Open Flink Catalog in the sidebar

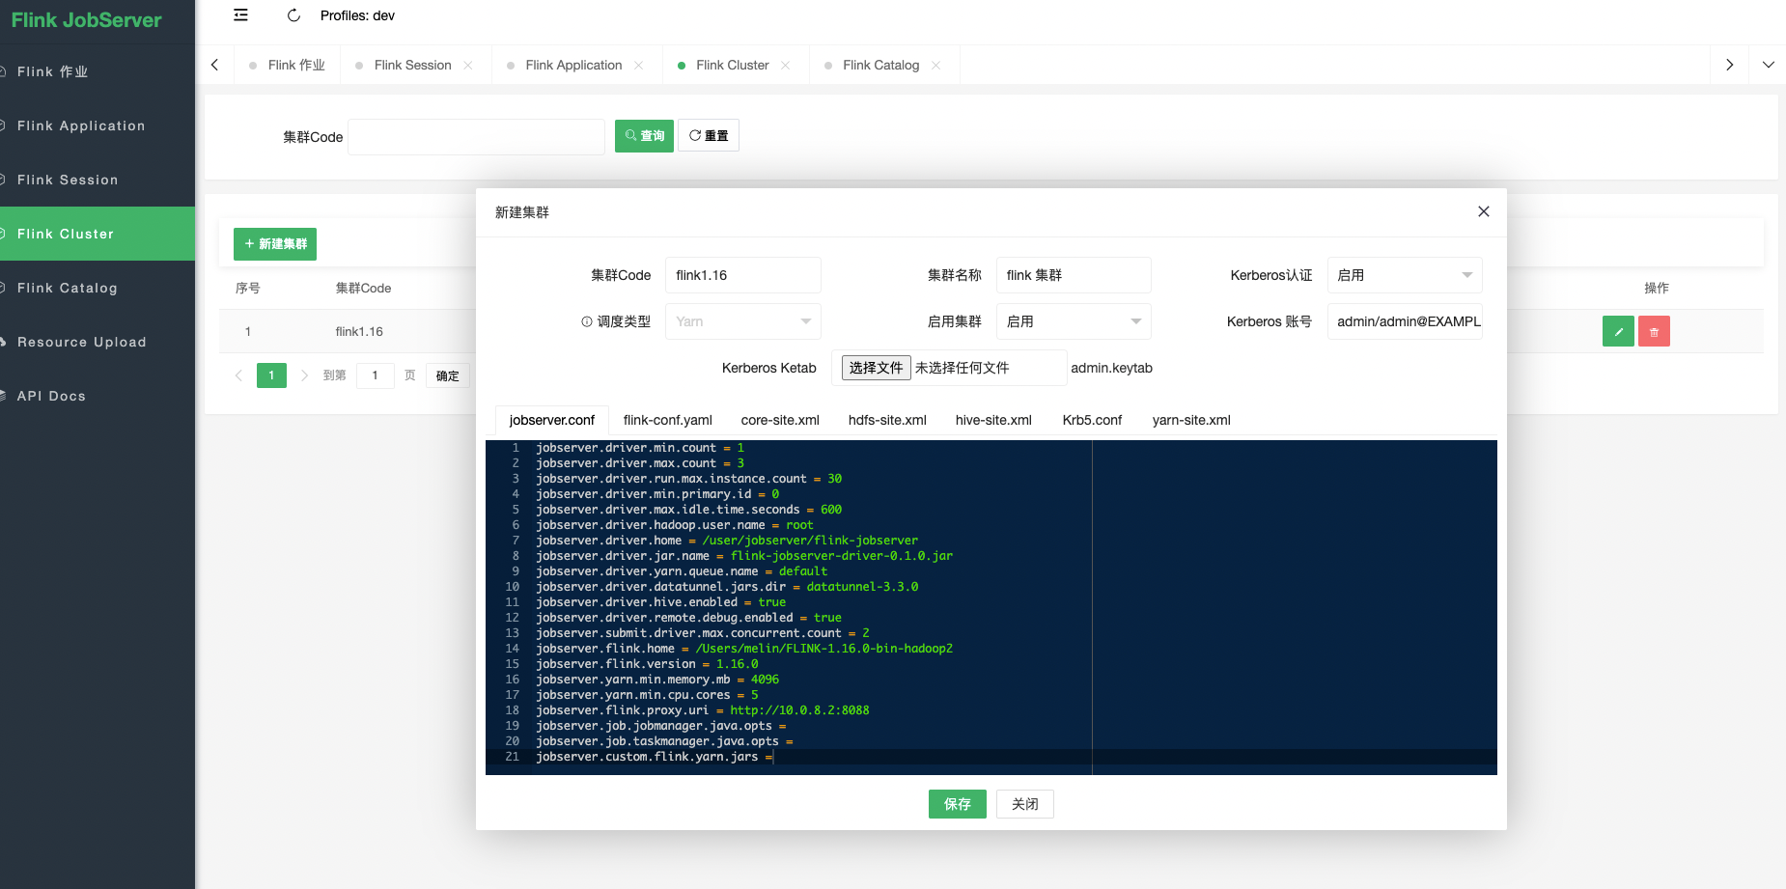[x=98, y=288]
